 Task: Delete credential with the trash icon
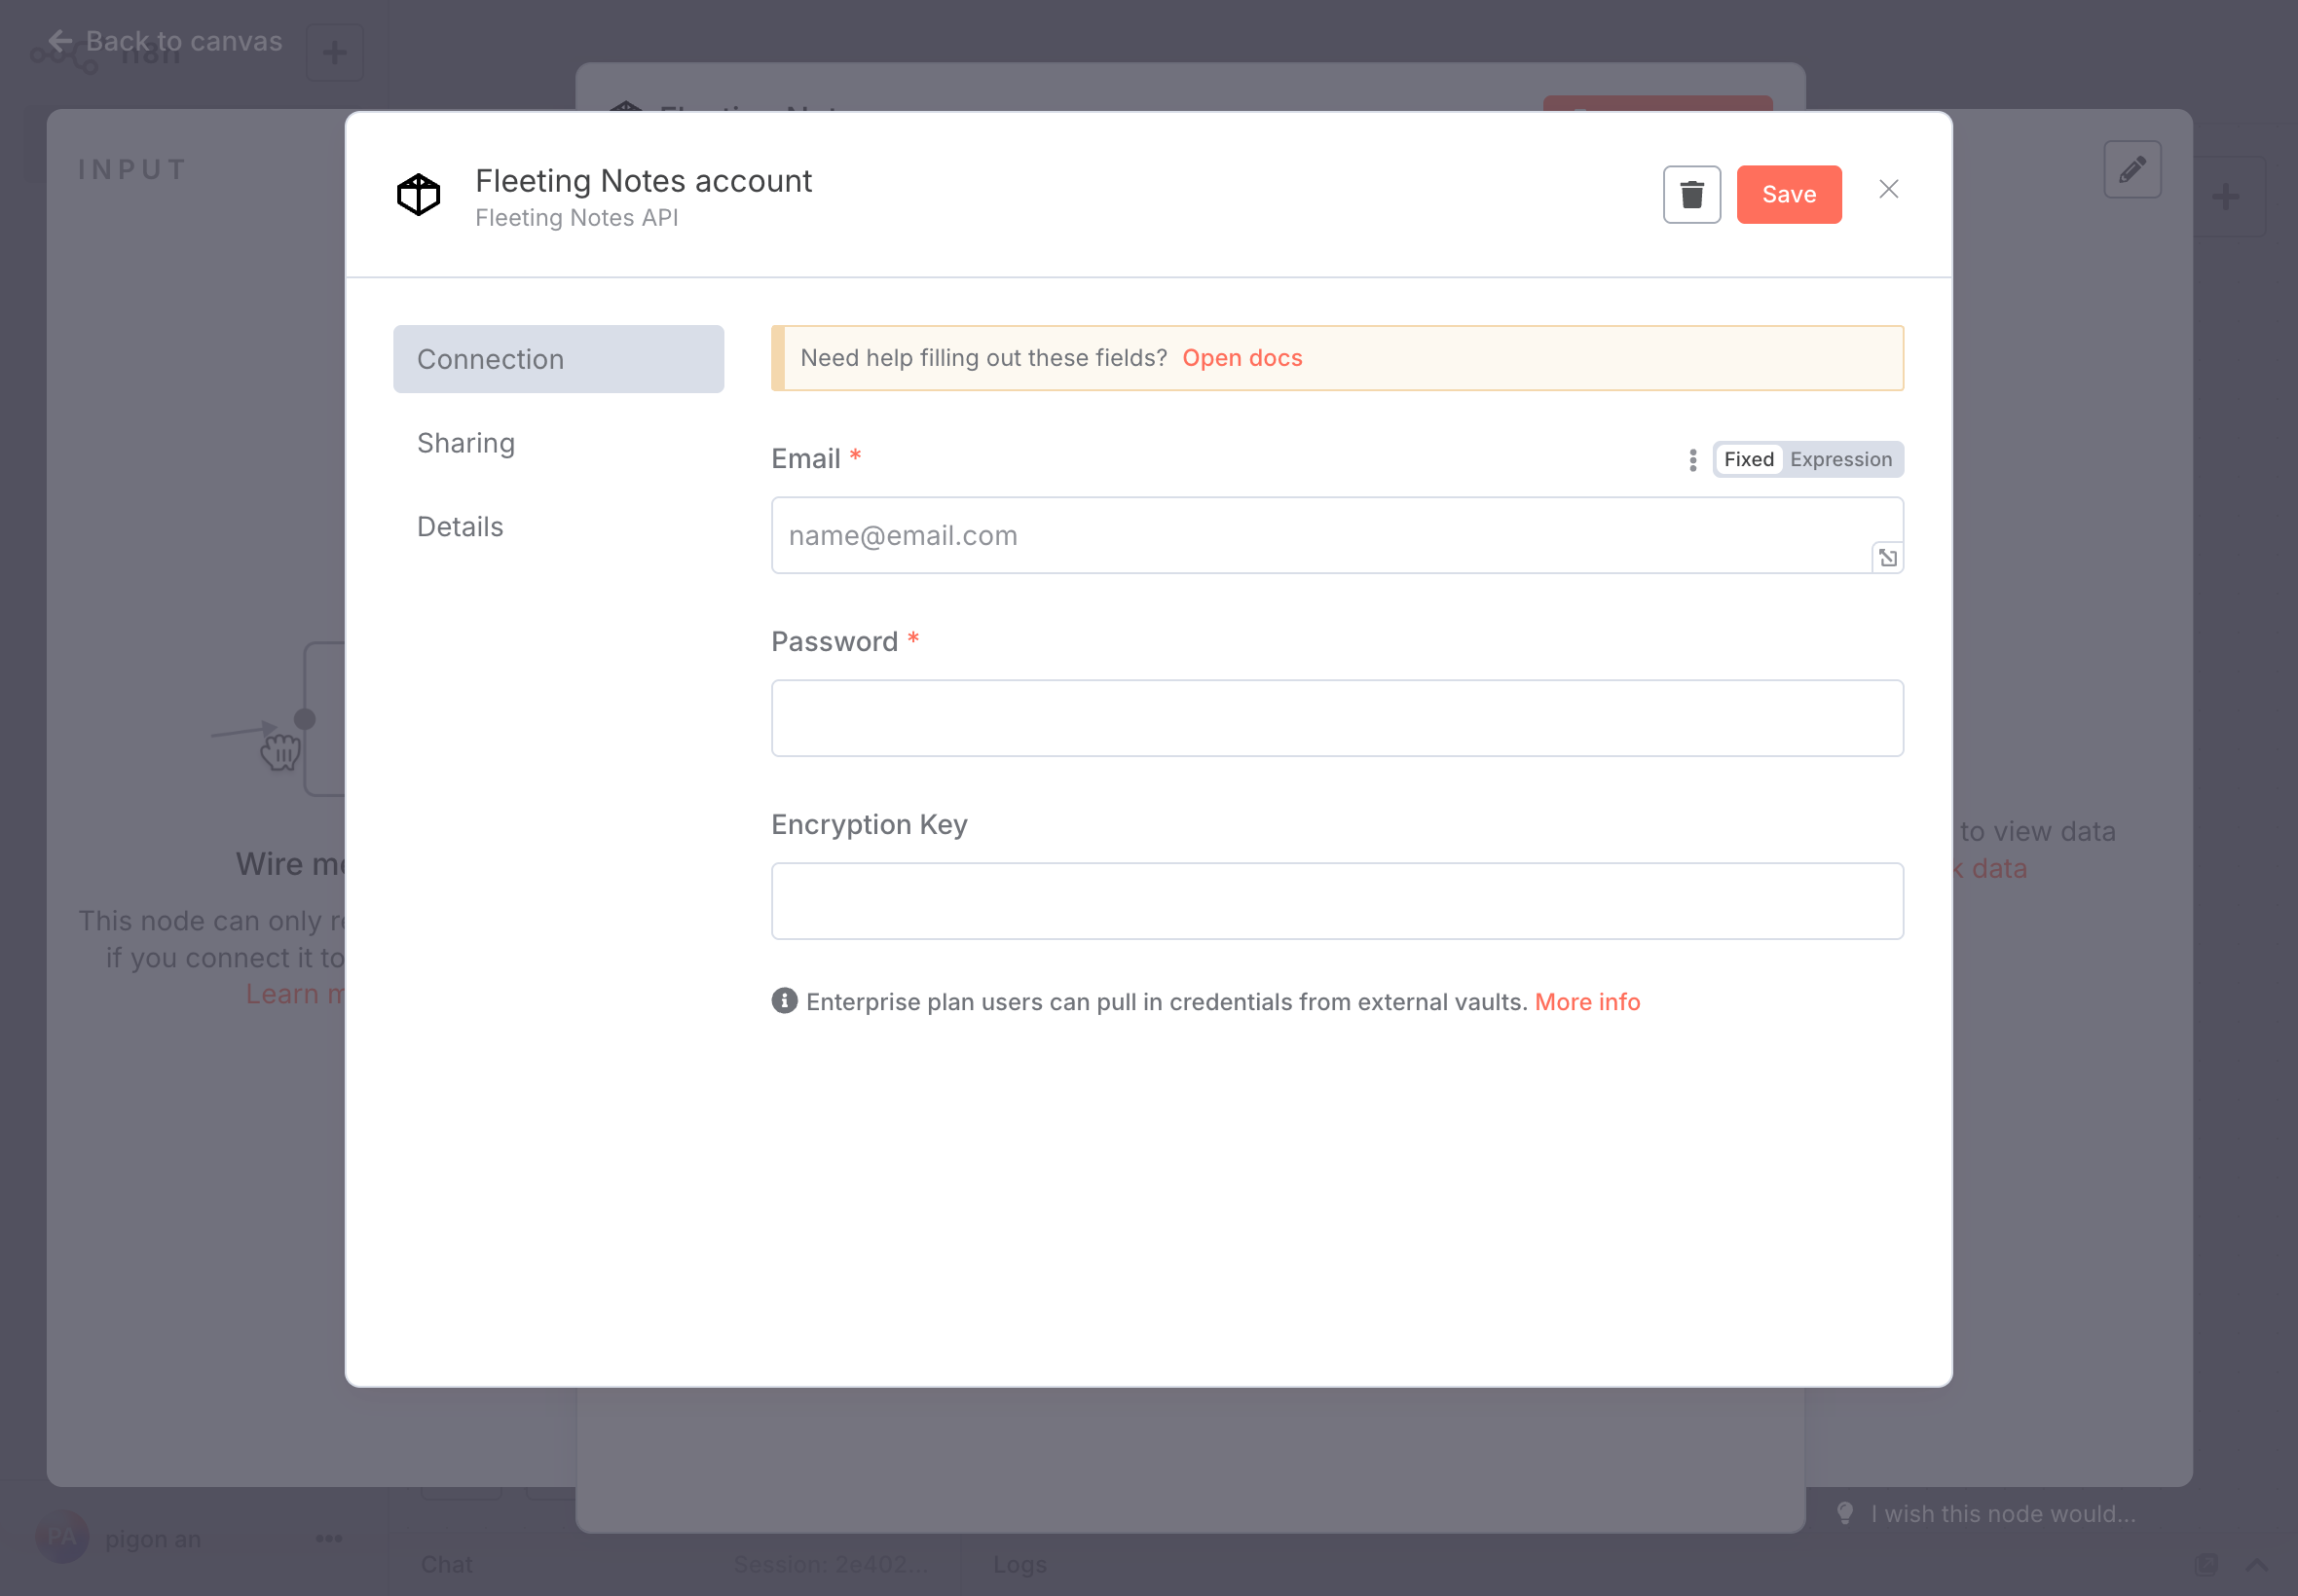(x=1690, y=194)
